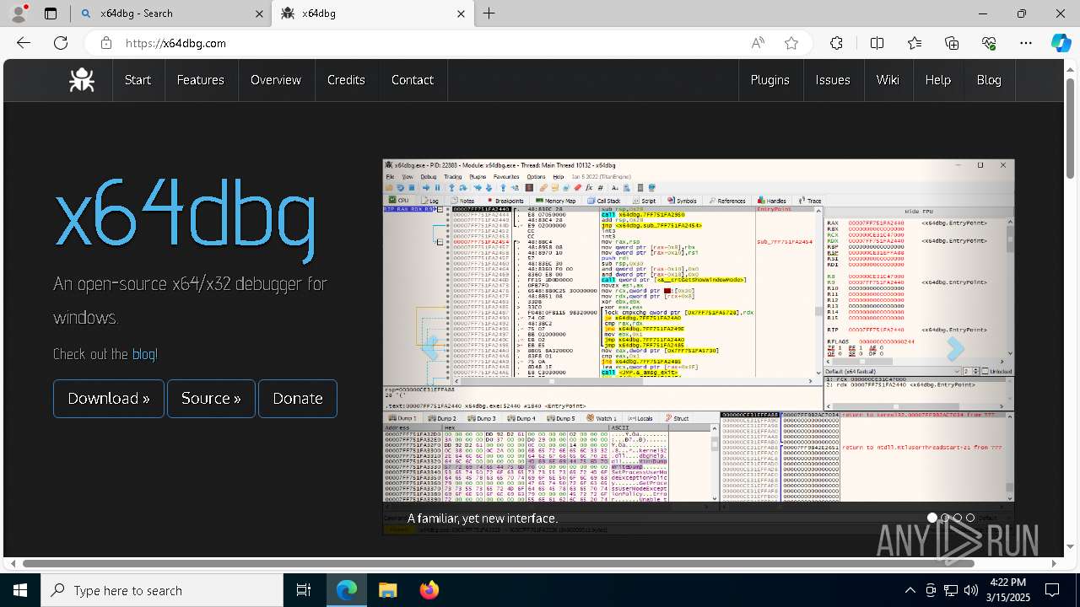Viewport: 1080px width, 607px height.
Task: Open the Copilot sidebar
Action: coord(1061,43)
